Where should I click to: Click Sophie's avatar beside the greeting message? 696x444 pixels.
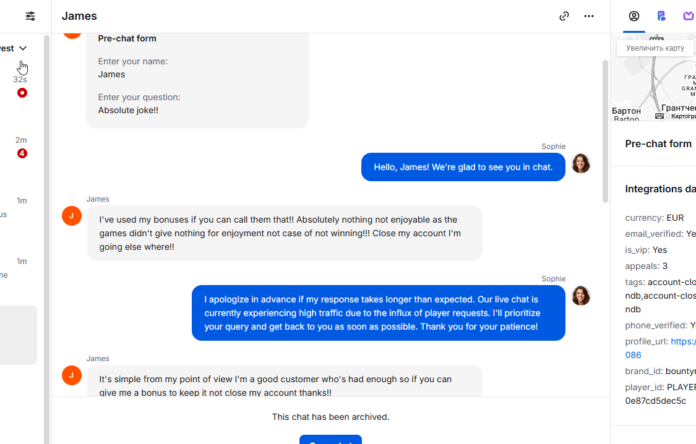point(580,163)
